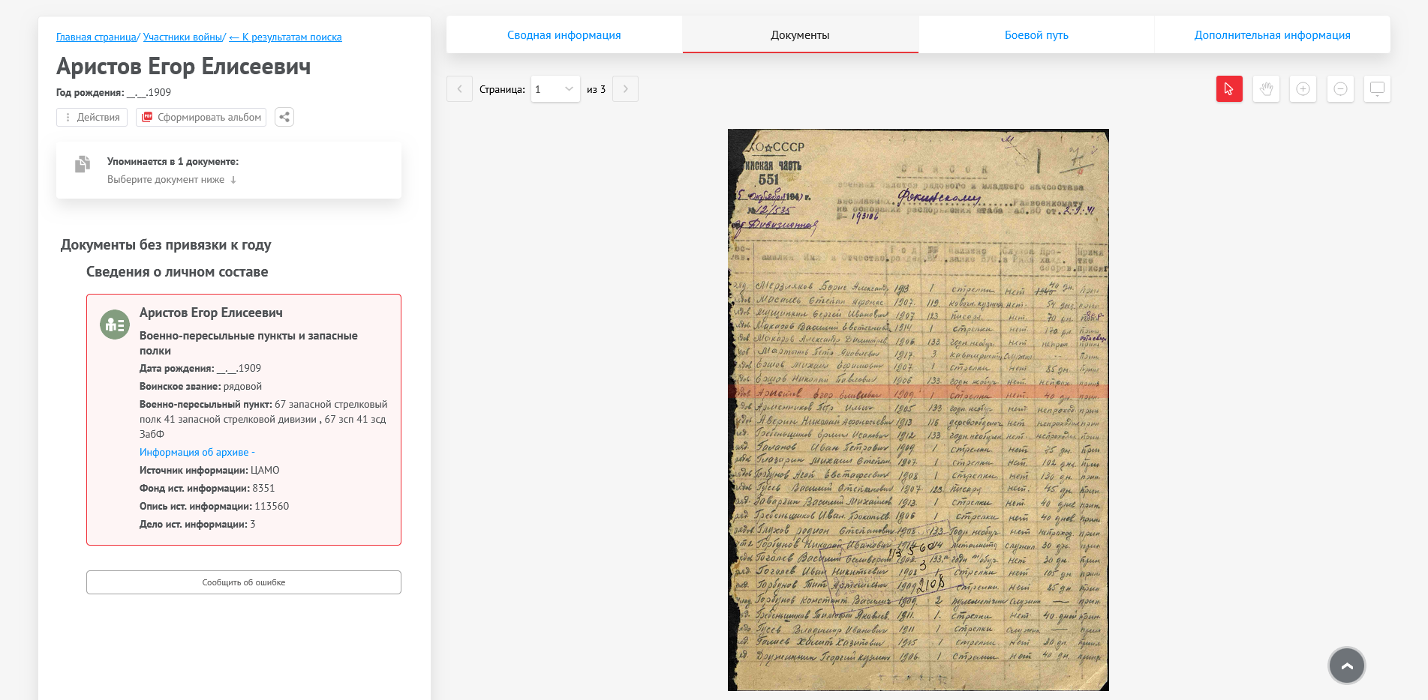Viewport: 1428px width, 700px height.
Task: Go to next document page
Action: (625, 89)
